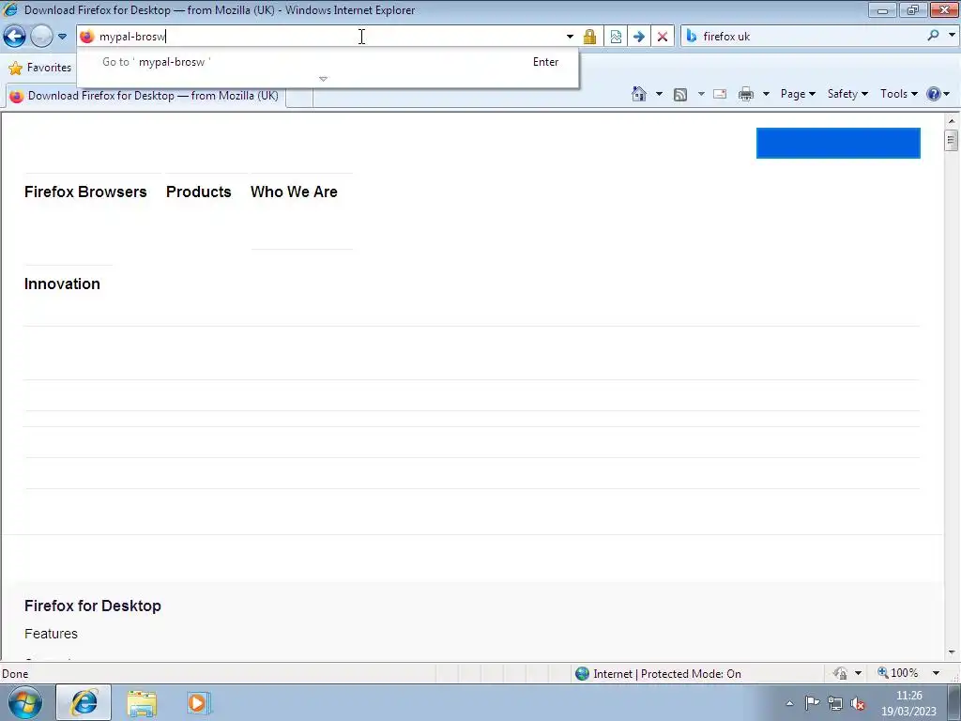Open Innovation navigation link
Screen dimensions: 961x721
click(x=62, y=284)
